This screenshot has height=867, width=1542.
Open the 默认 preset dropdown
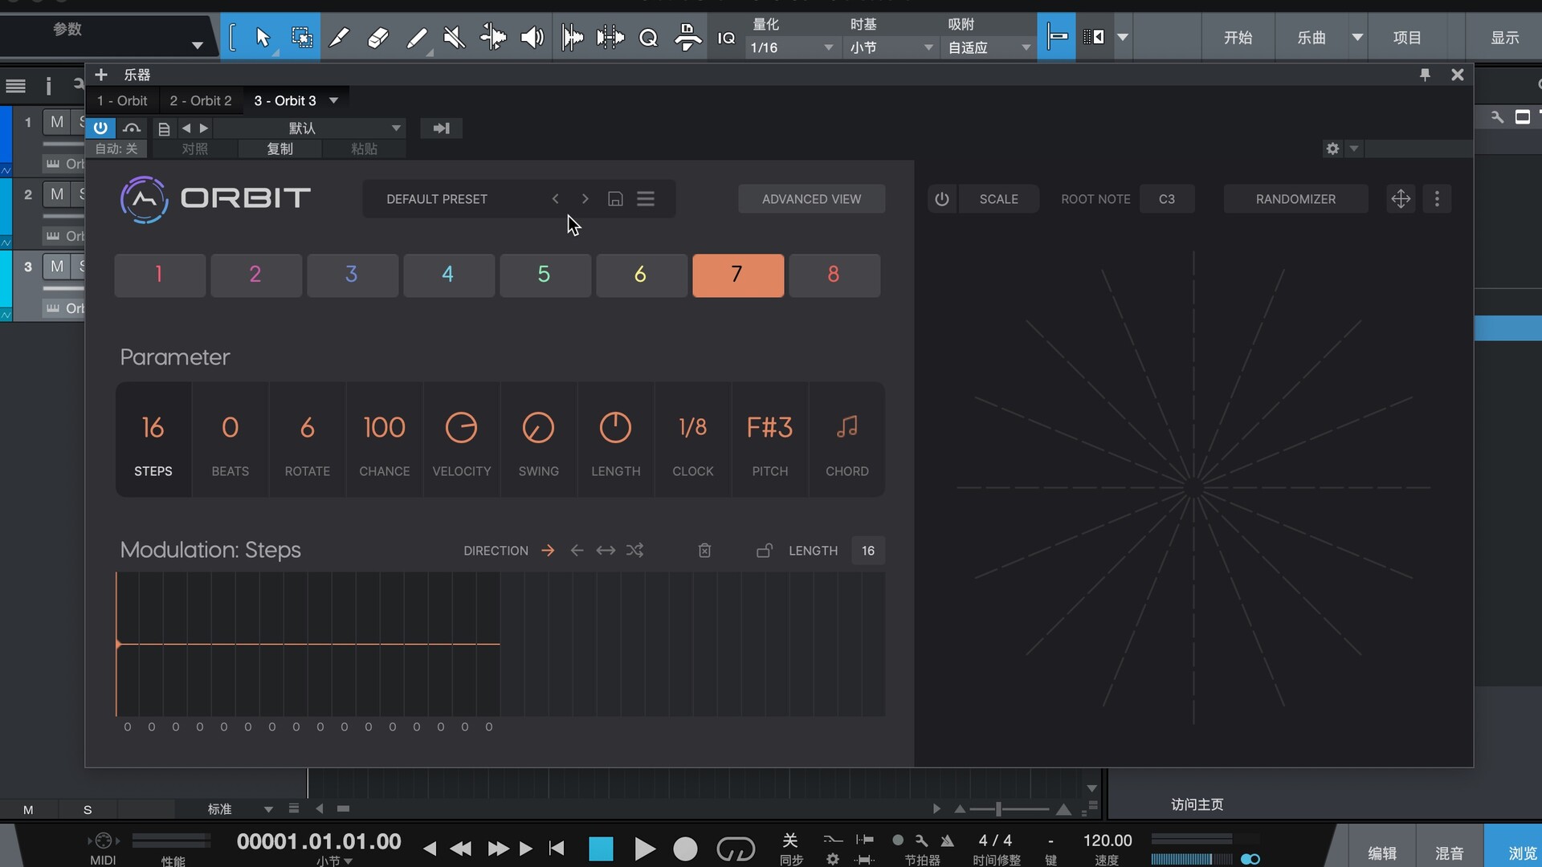[308, 128]
